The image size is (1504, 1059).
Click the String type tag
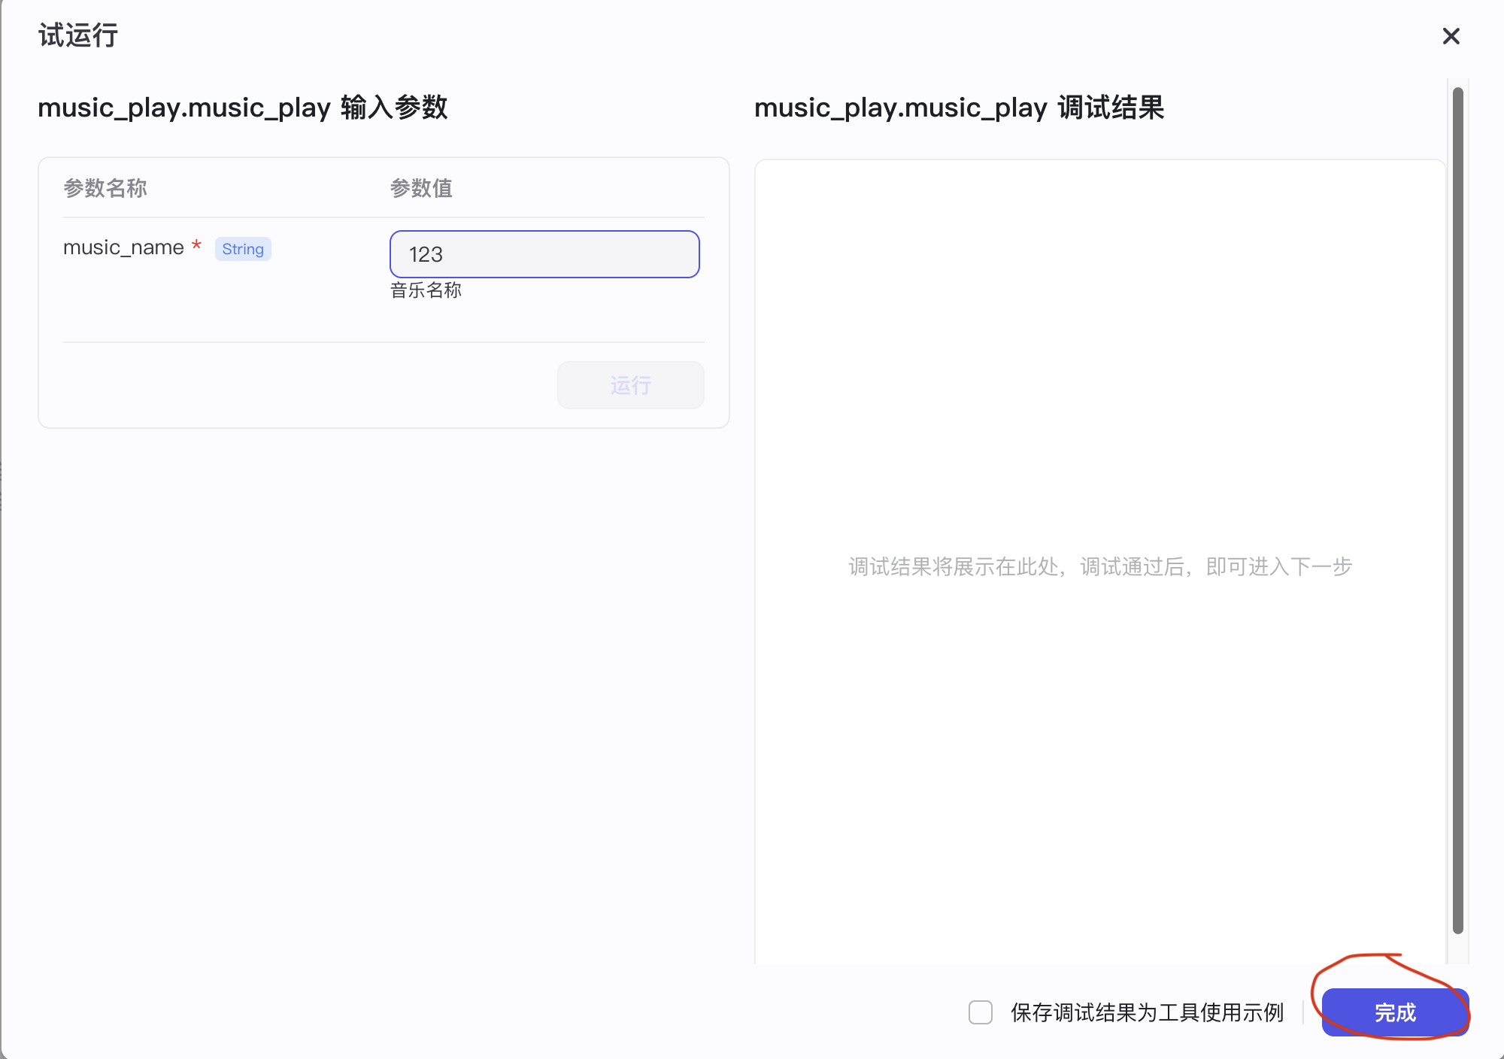[243, 249]
